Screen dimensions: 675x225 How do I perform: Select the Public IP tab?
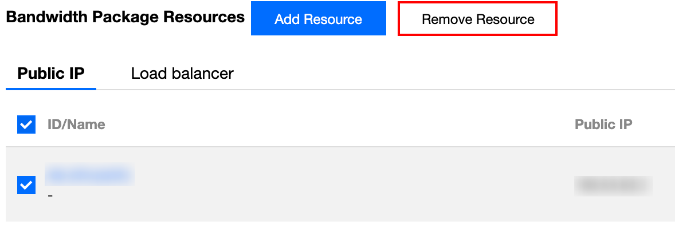point(51,74)
